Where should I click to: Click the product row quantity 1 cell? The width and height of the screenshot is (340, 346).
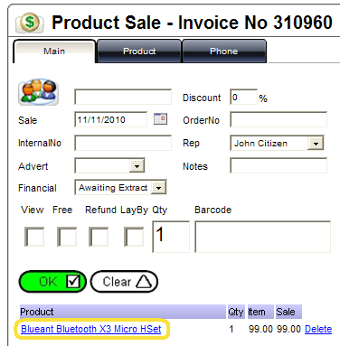pyautogui.click(x=231, y=329)
